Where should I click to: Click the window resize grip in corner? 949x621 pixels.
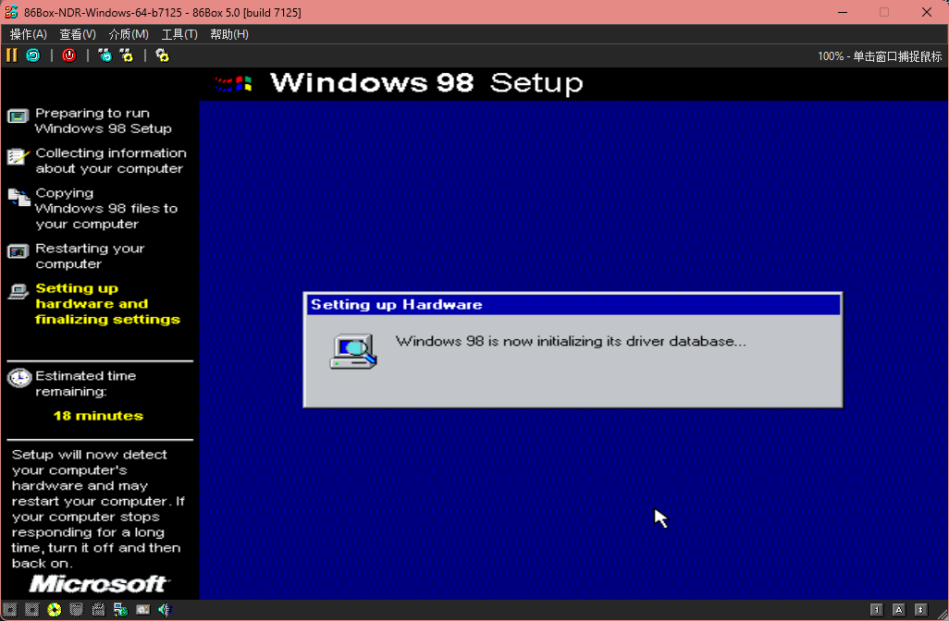coord(941,613)
